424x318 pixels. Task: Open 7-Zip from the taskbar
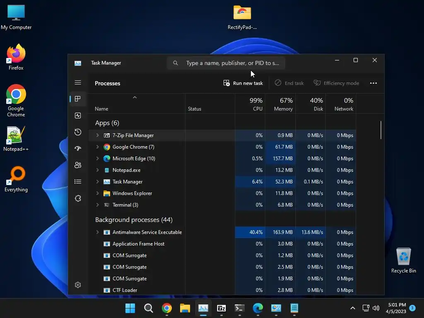click(222, 308)
